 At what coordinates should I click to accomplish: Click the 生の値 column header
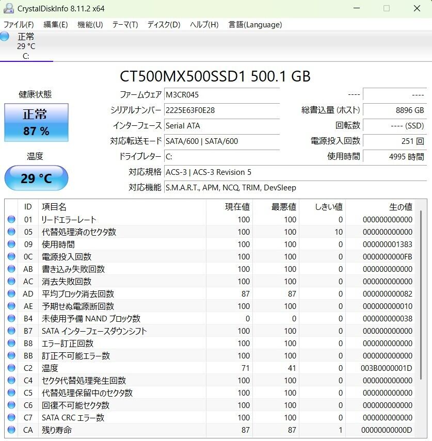coord(400,207)
